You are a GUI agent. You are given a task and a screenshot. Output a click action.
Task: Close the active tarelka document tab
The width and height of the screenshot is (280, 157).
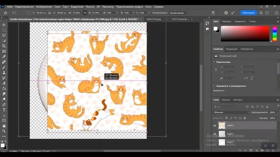tap(141, 19)
